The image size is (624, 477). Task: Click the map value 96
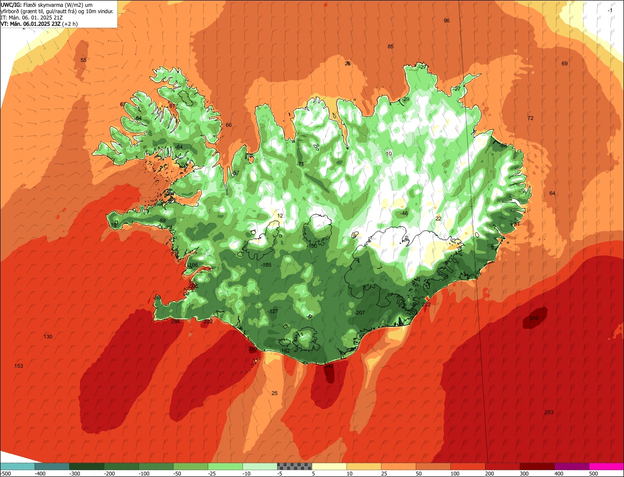(x=447, y=20)
